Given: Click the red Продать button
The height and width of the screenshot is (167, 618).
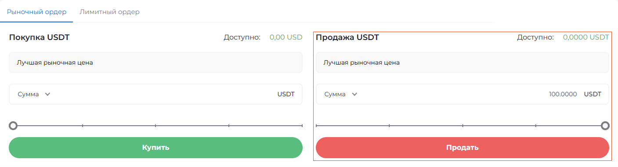Looking at the screenshot, I should (463, 148).
